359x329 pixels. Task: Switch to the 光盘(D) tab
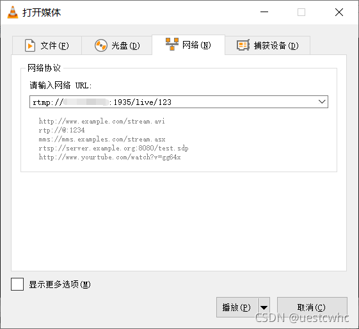tap(116, 45)
